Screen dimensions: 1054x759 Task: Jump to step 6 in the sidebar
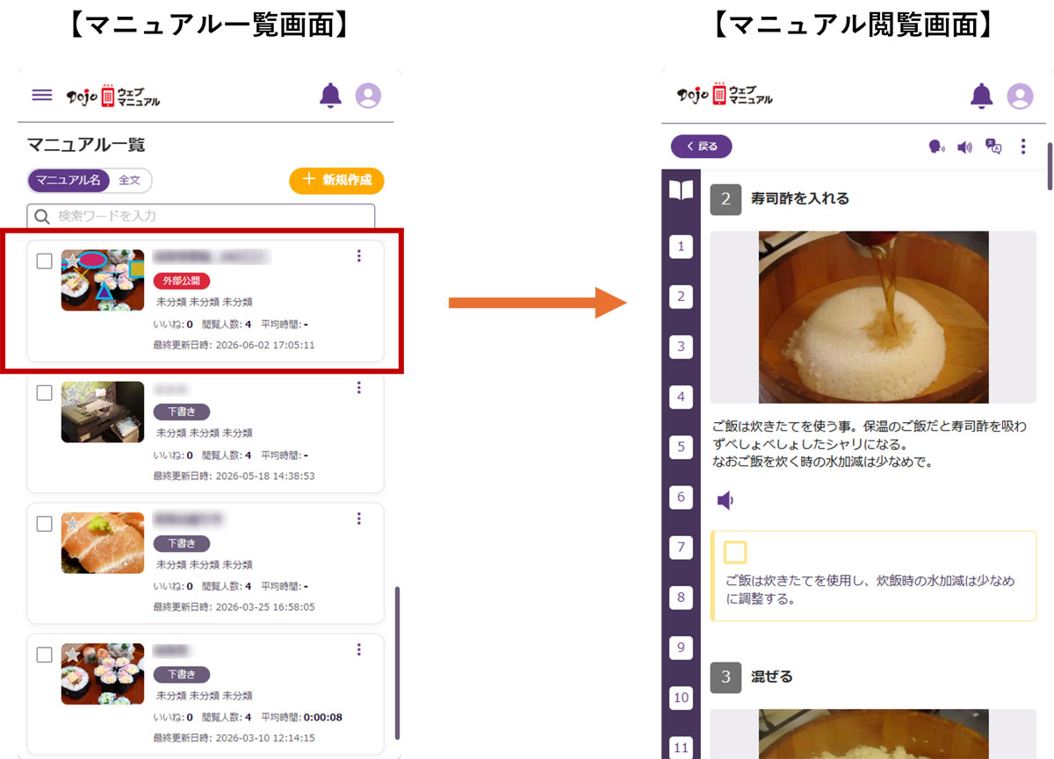681,498
